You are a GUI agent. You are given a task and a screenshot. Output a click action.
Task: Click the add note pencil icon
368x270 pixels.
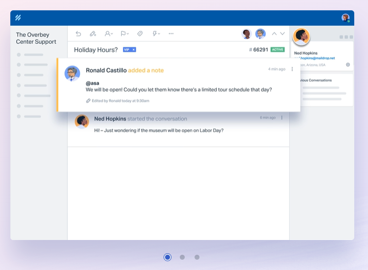(x=93, y=34)
